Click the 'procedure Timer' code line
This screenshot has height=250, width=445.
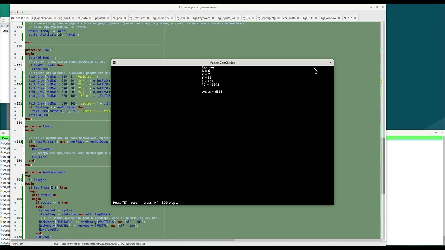click(38, 126)
